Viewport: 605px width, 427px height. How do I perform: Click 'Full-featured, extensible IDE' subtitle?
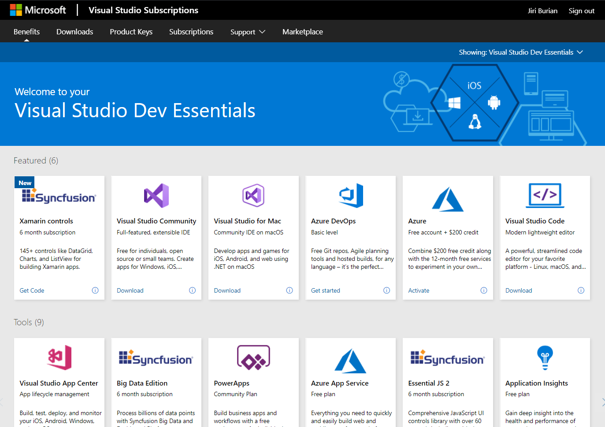point(153,232)
